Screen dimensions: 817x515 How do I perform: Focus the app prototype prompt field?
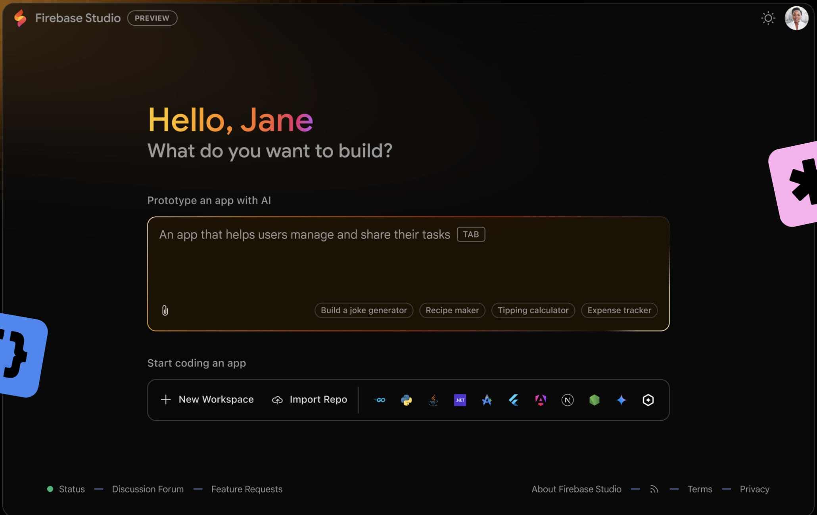408,265
